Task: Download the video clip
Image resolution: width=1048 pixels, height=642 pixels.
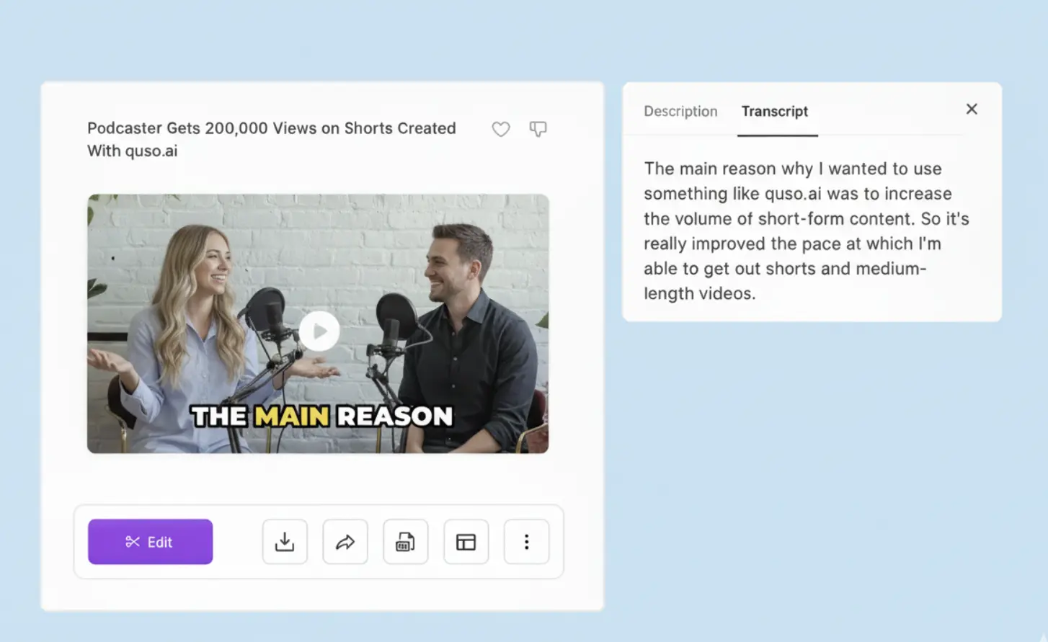Action: tap(285, 542)
